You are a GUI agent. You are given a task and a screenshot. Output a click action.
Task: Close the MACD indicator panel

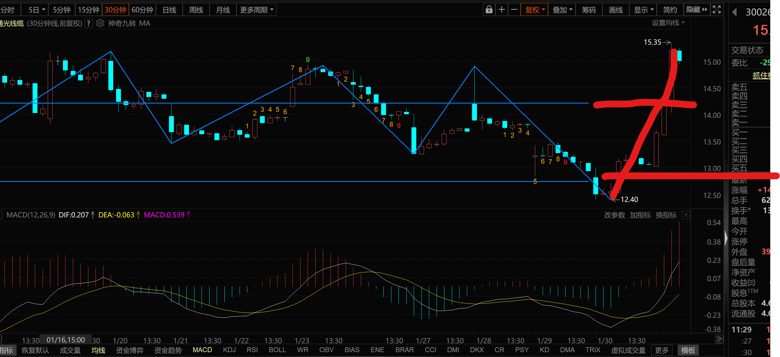pyautogui.click(x=686, y=215)
